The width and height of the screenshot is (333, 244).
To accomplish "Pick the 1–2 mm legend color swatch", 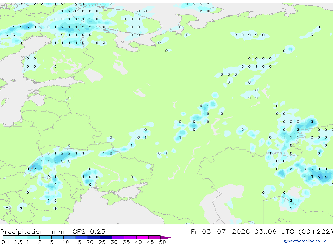I will point(33,237).
